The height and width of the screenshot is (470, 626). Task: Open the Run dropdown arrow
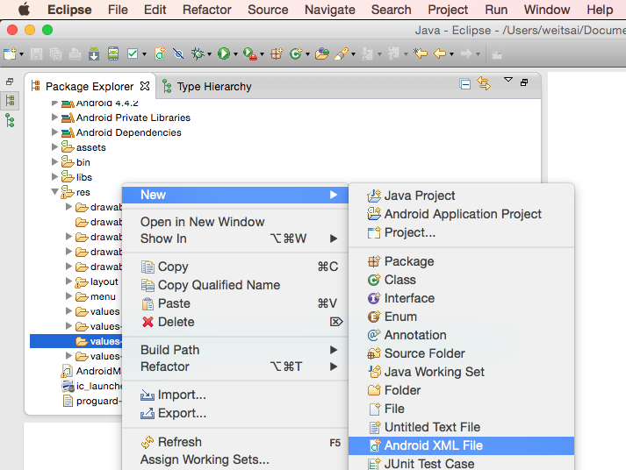(235, 54)
